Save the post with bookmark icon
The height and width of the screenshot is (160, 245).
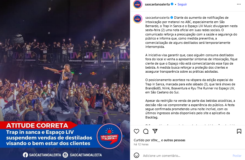239,131
